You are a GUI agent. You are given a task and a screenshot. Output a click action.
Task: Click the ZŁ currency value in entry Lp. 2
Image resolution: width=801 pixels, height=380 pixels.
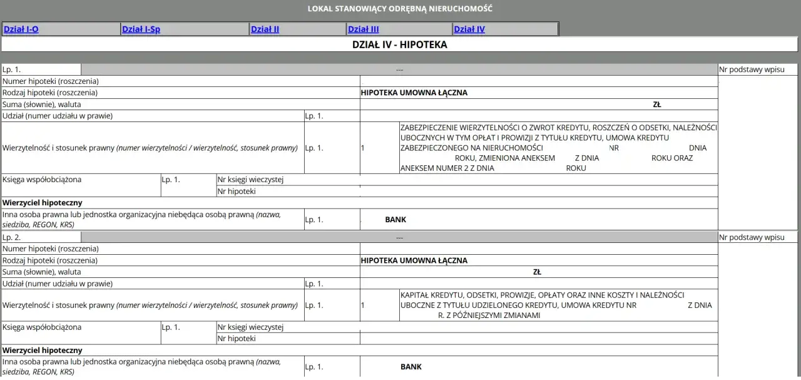click(x=537, y=272)
